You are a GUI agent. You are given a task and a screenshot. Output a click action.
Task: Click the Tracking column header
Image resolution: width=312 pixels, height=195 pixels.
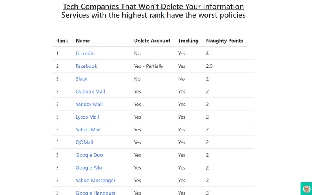click(188, 41)
